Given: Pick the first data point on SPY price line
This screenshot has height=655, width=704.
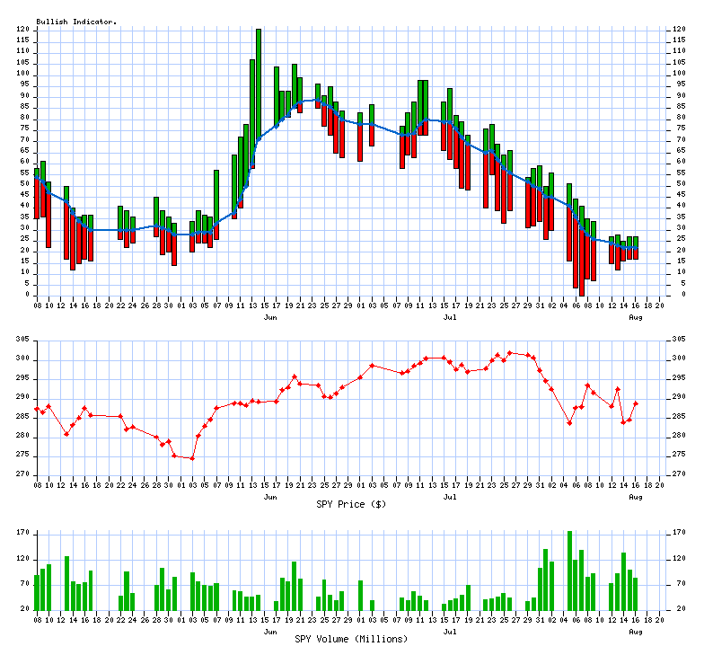Looking at the screenshot, I should [x=37, y=409].
